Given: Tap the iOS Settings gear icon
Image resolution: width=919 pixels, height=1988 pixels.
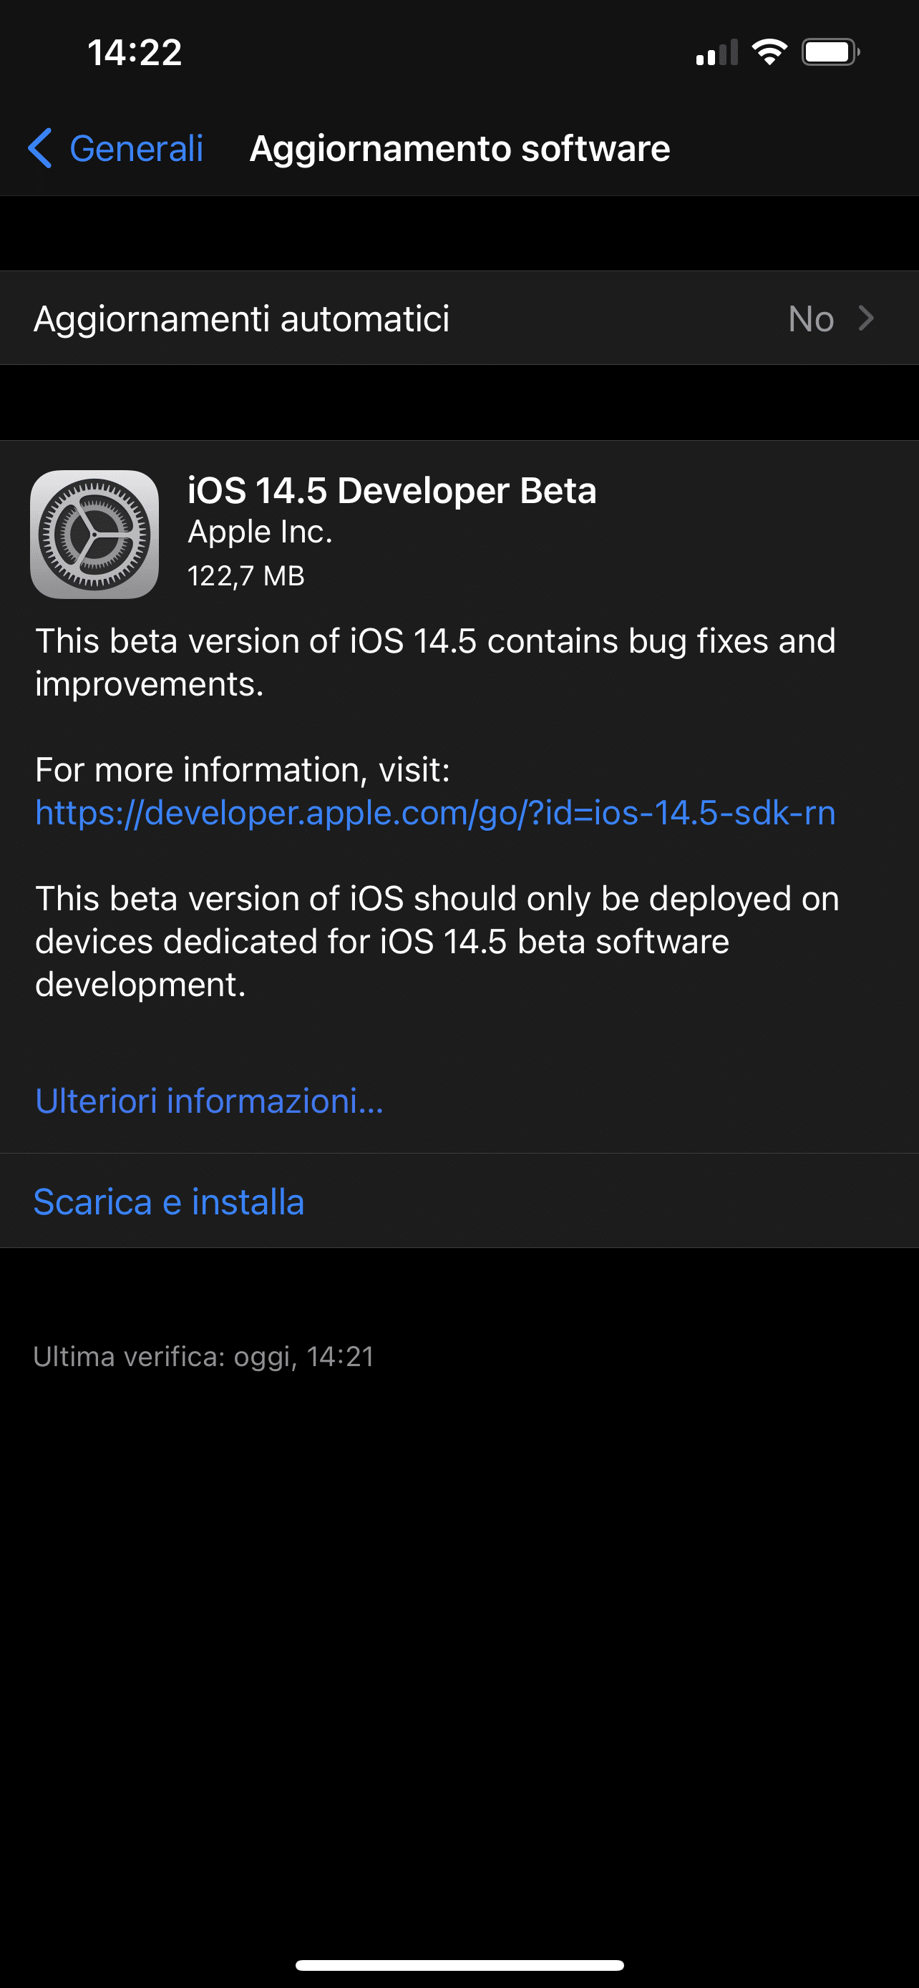Looking at the screenshot, I should click(94, 534).
